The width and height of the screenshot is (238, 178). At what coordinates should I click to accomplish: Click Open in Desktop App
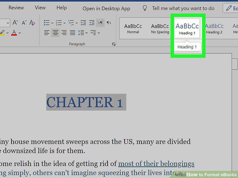pos(106,8)
